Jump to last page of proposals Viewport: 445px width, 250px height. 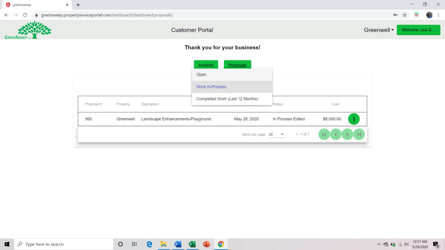click(359, 135)
